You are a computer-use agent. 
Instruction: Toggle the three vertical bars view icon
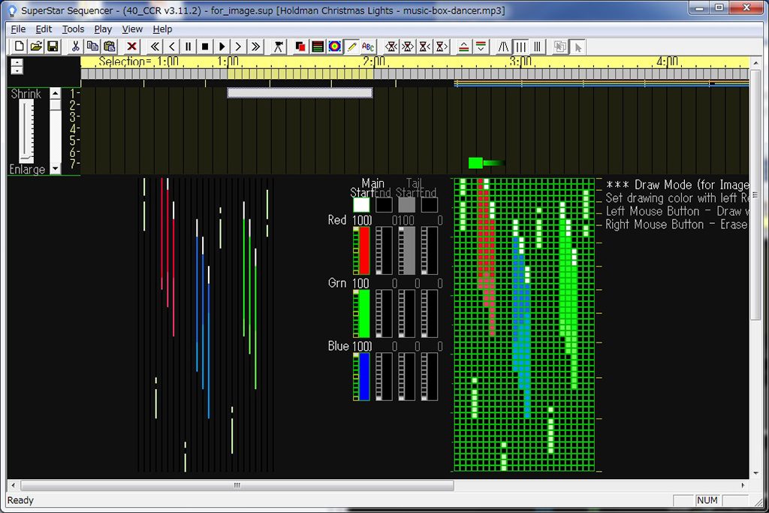520,47
